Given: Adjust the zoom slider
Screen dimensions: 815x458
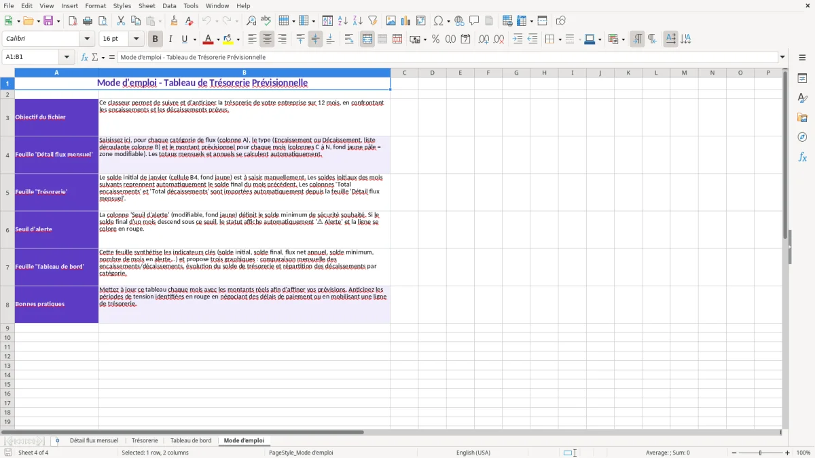Looking at the screenshot, I should point(760,453).
